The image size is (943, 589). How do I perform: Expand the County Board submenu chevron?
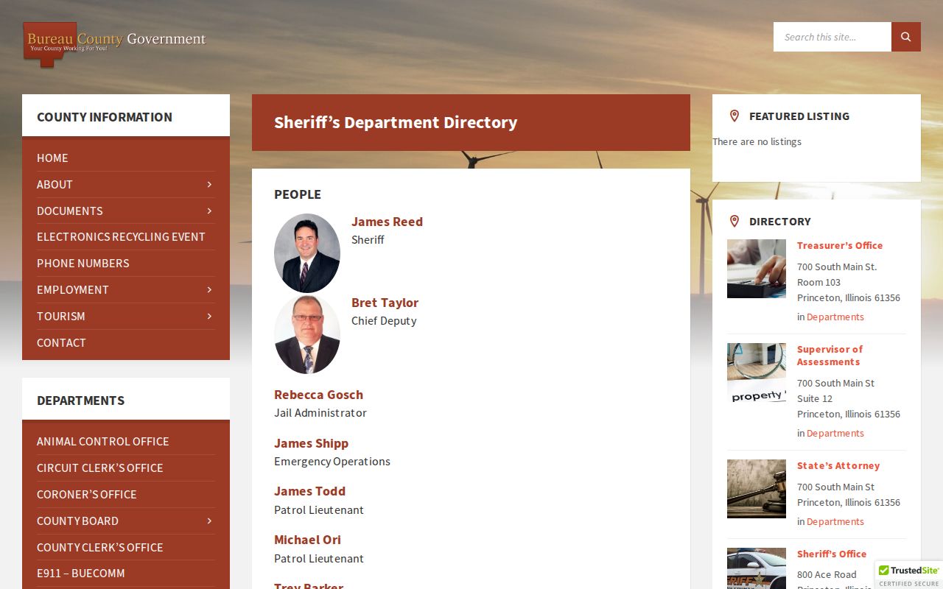(209, 521)
